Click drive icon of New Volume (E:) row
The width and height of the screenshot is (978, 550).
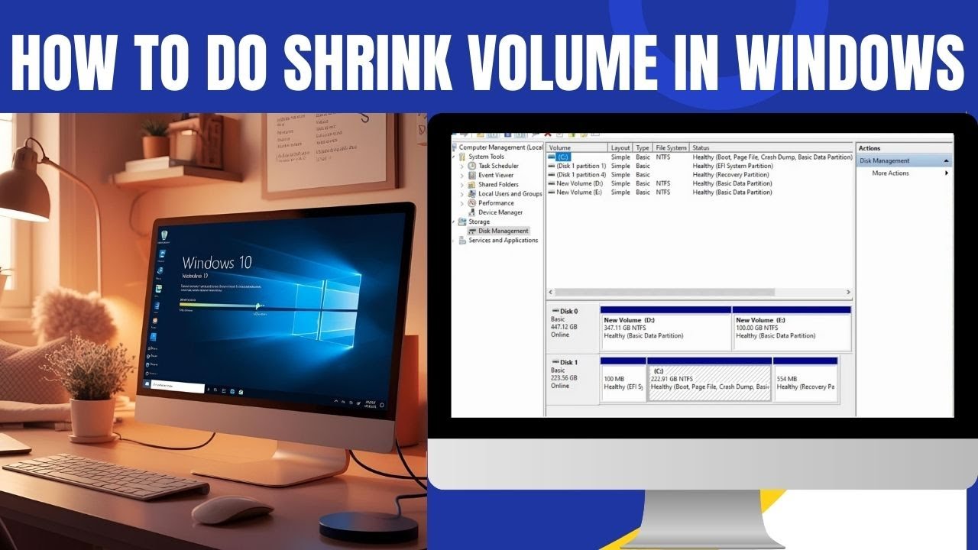[x=552, y=192]
